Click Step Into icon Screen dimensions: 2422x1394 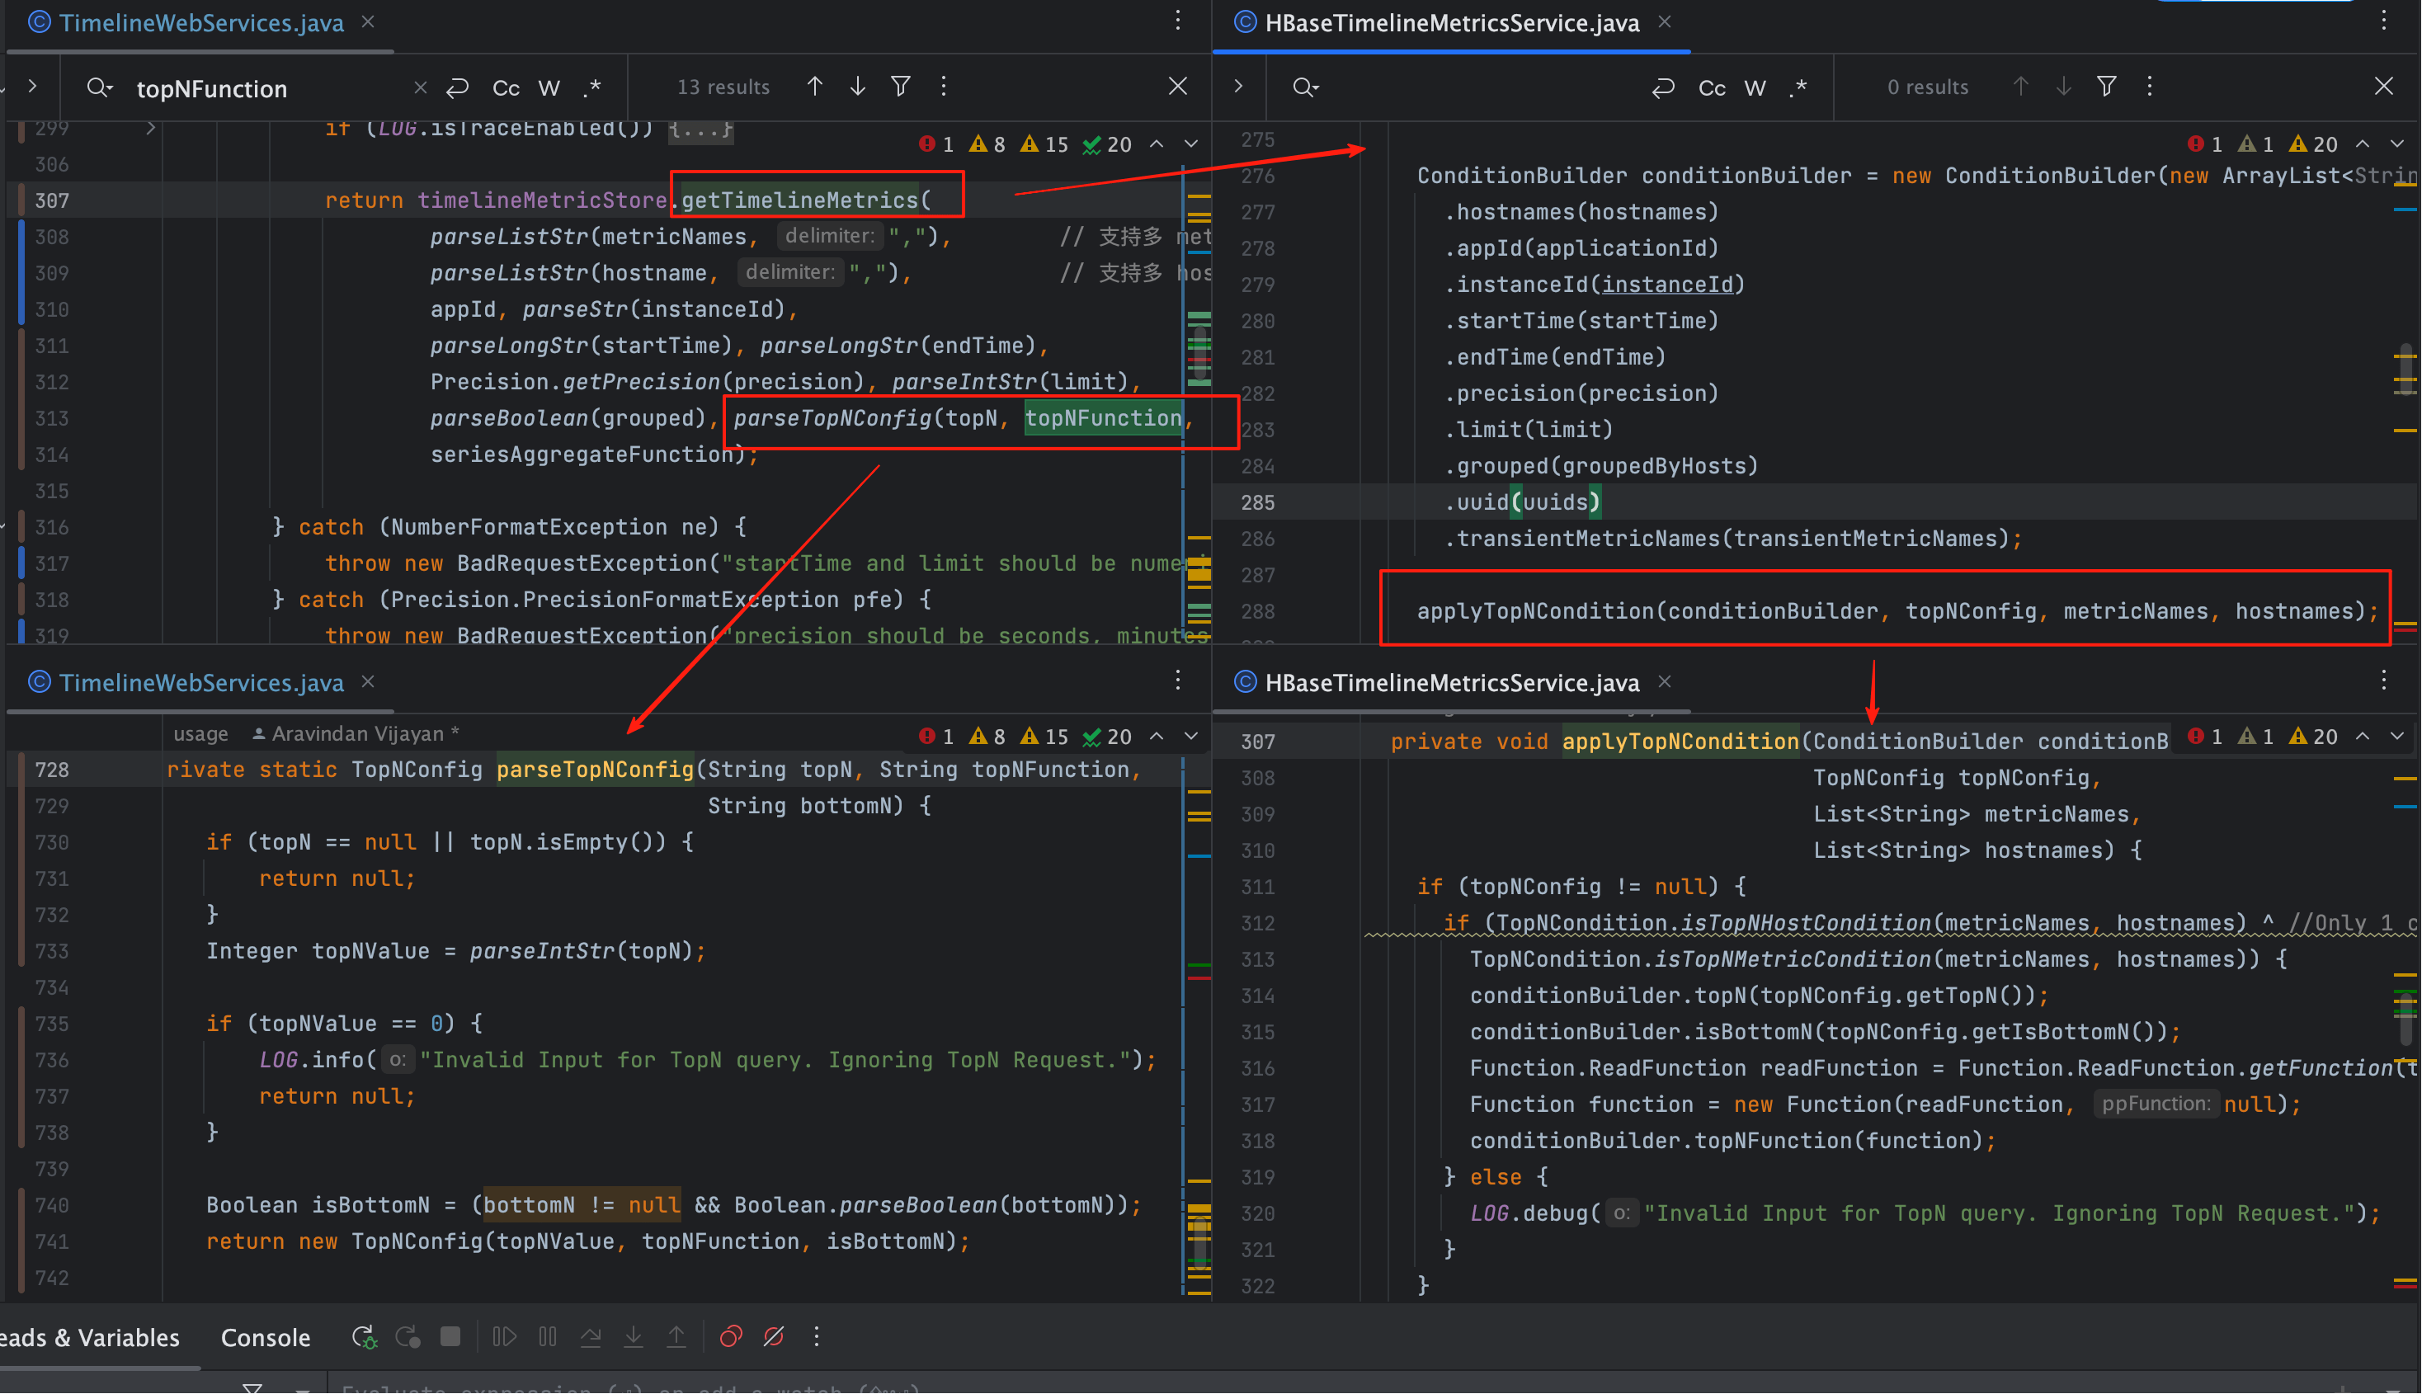click(x=634, y=1336)
